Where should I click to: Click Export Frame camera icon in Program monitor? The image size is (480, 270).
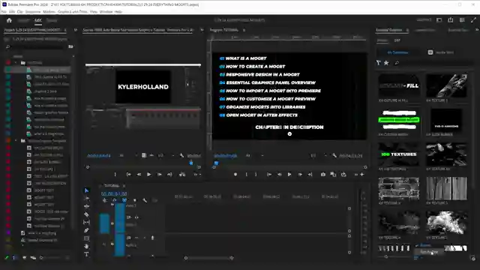323,175
